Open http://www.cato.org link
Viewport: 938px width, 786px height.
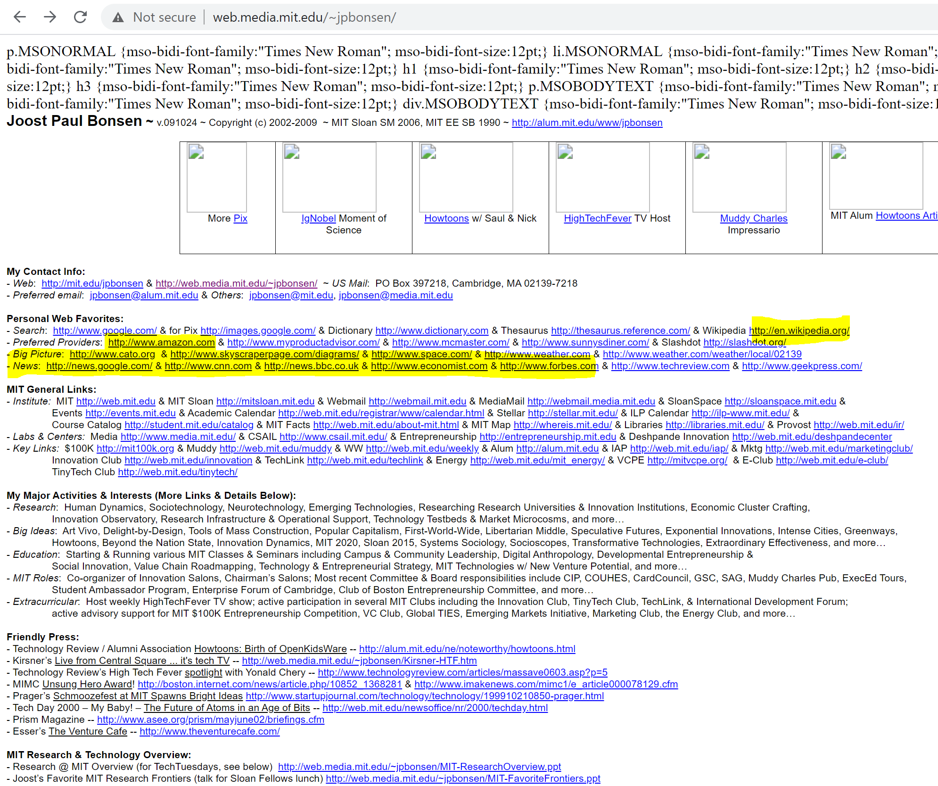pyautogui.click(x=112, y=354)
